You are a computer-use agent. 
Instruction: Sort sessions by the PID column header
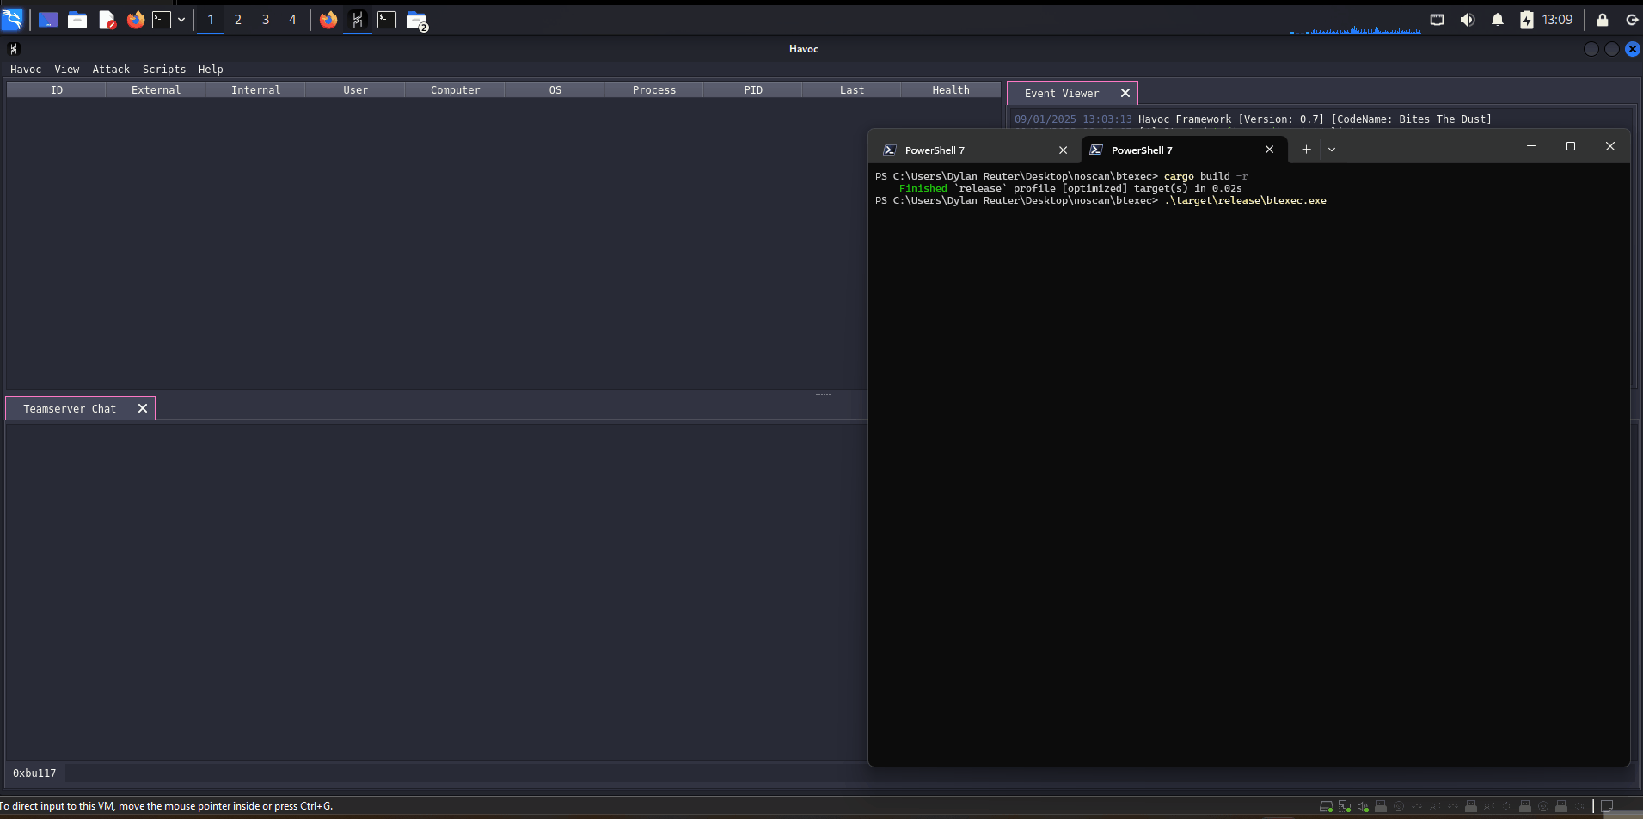click(753, 90)
